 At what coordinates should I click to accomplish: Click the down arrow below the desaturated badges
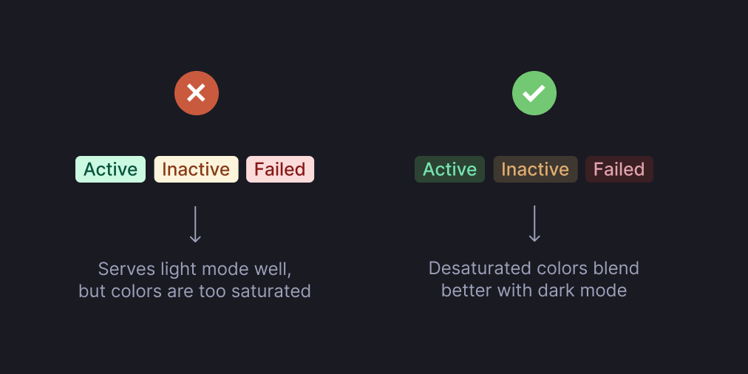coord(534,224)
